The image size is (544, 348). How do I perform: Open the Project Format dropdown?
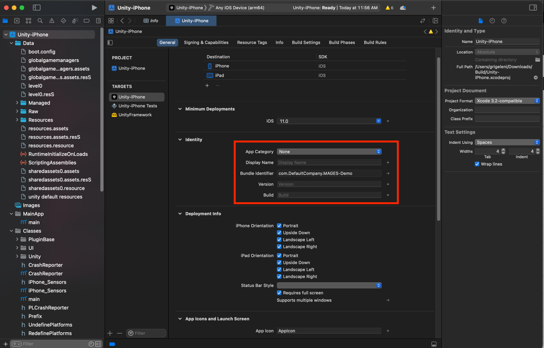[x=507, y=101]
